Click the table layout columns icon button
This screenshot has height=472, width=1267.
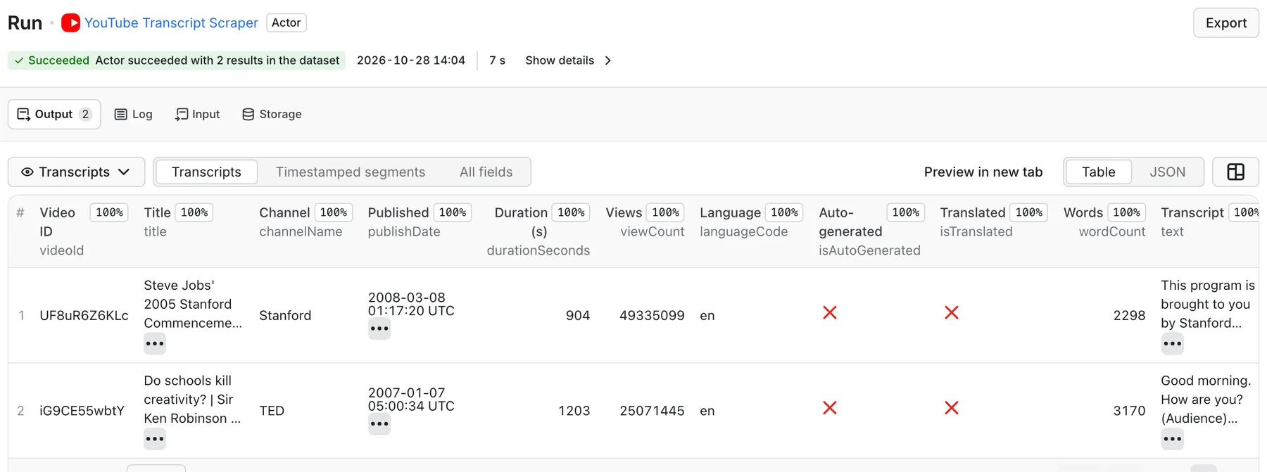[x=1235, y=172]
